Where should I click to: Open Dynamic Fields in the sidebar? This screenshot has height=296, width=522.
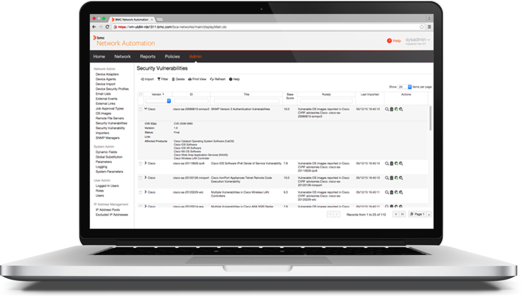click(x=107, y=152)
